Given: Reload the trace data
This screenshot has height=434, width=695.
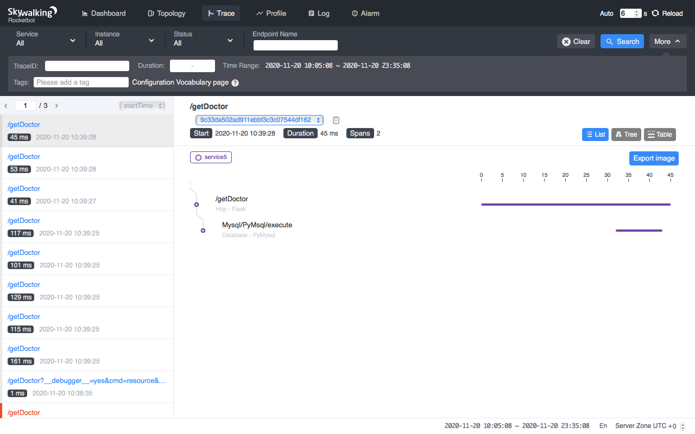Looking at the screenshot, I should point(667,14).
